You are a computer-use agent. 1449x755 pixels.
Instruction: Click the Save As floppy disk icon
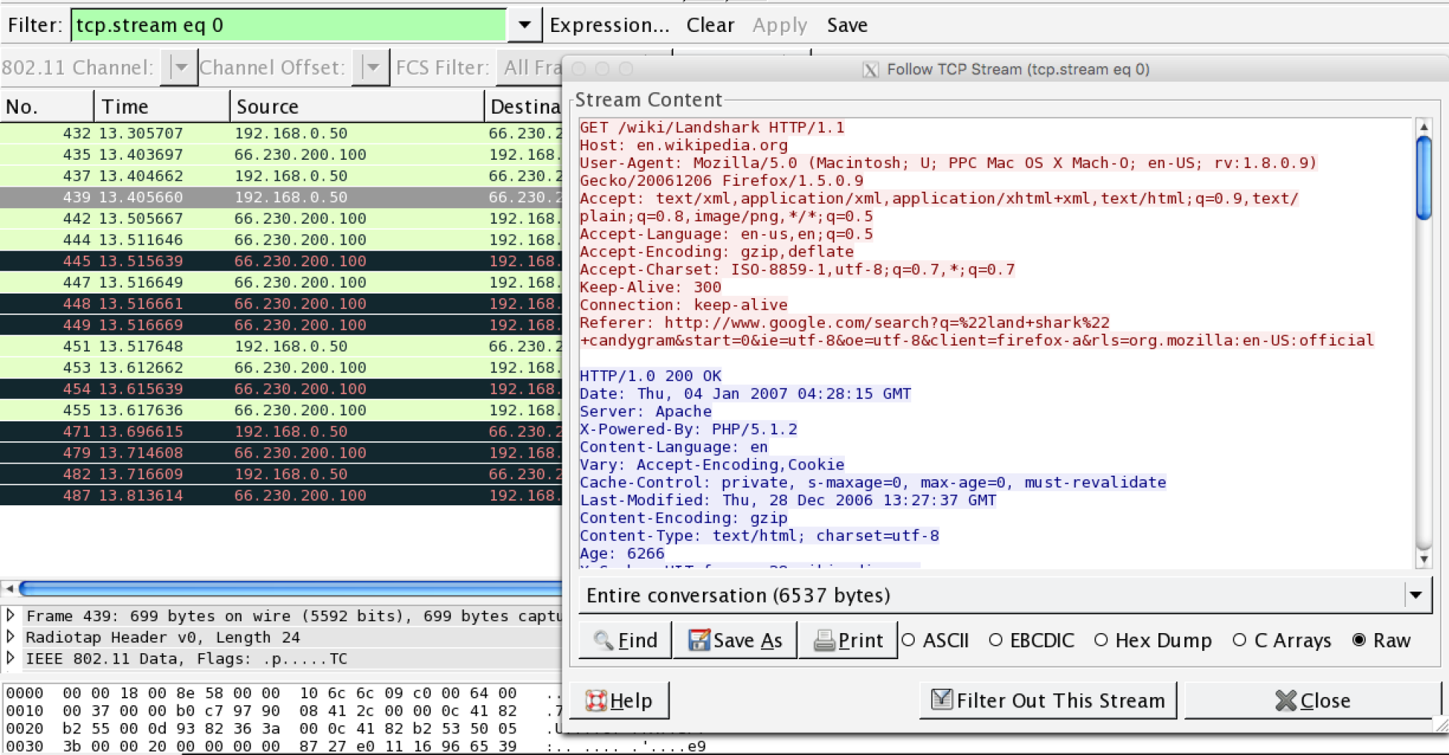[698, 641]
